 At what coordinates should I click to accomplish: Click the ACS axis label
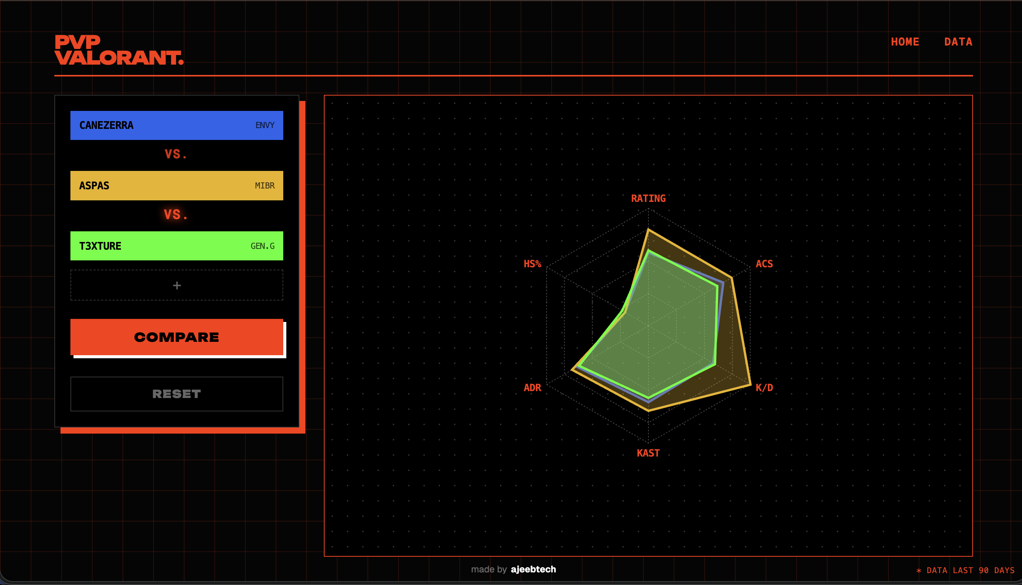pos(764,264)
